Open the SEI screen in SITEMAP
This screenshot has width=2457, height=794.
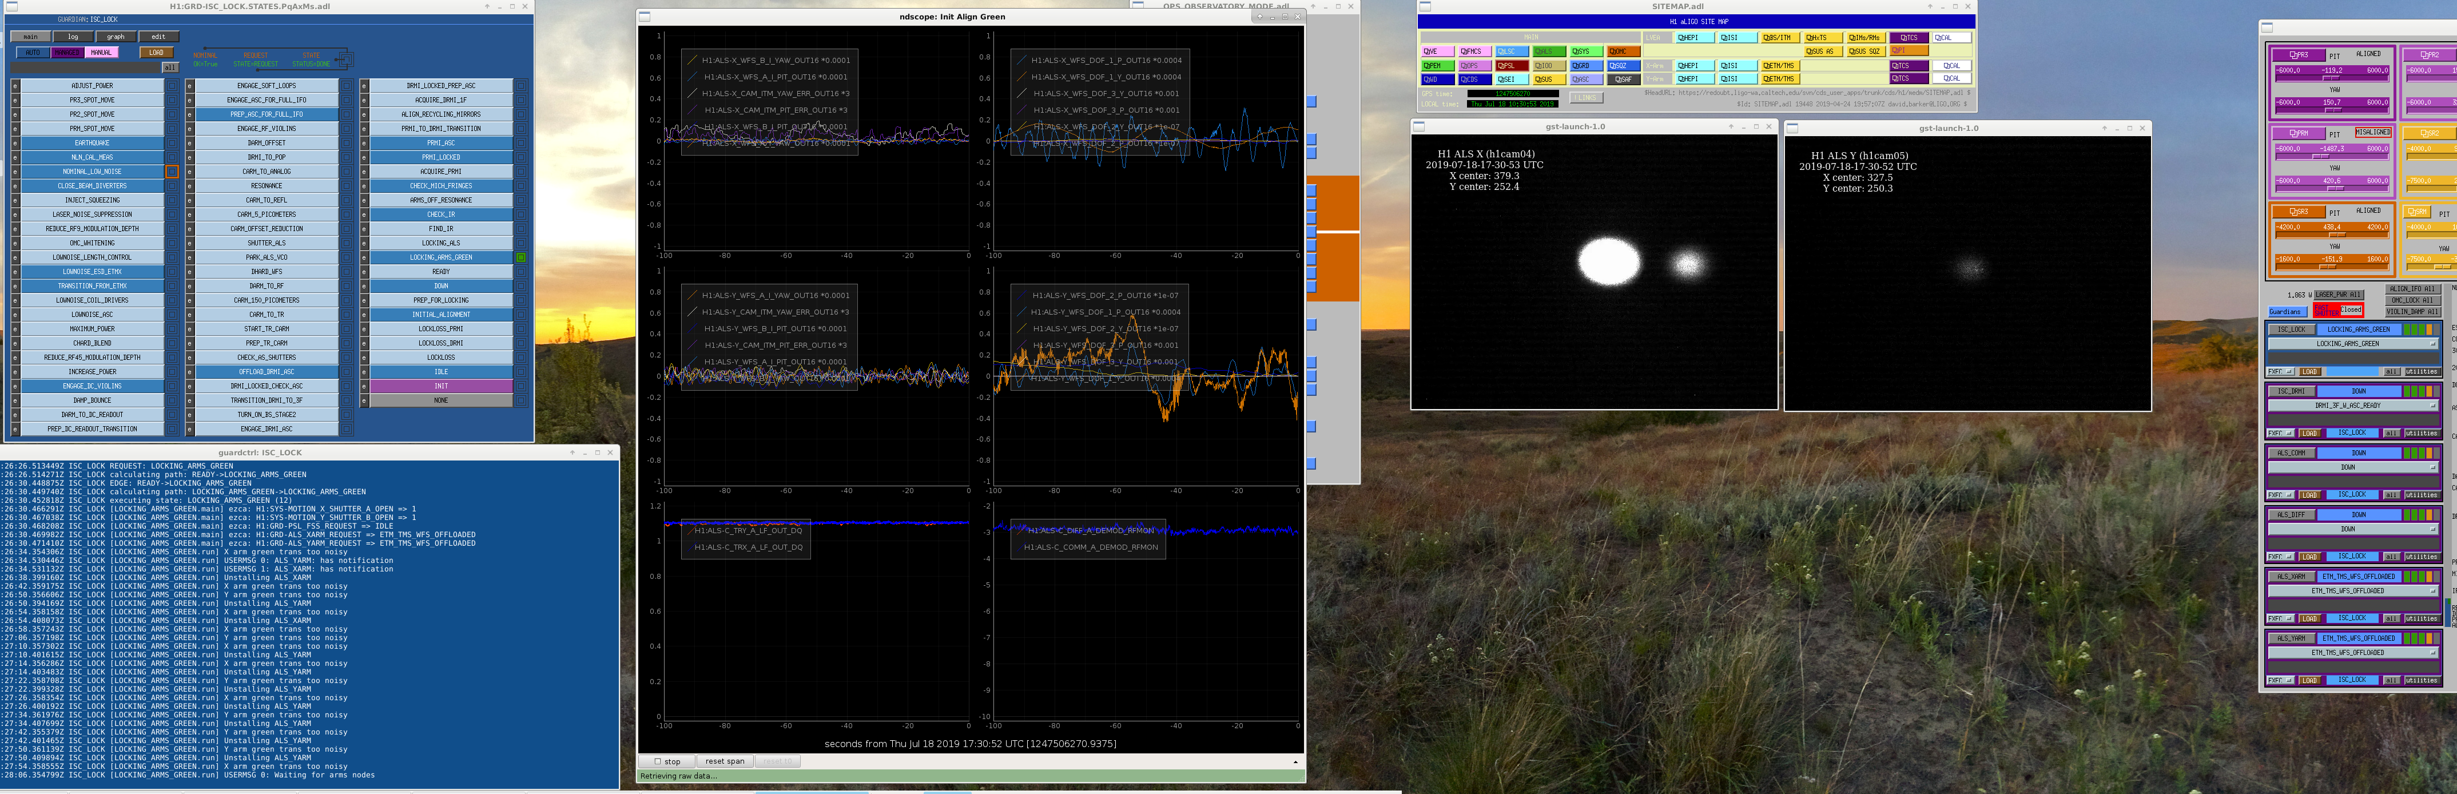1512,79
